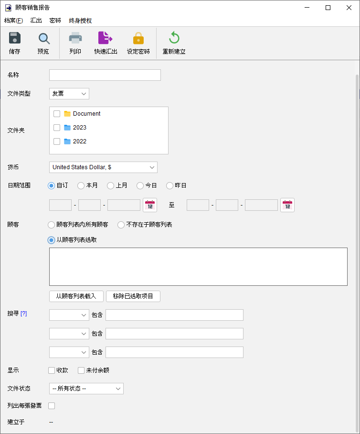360x434 pixels.
Task: Check the Document folder checkbox
Action: [57, 114]
